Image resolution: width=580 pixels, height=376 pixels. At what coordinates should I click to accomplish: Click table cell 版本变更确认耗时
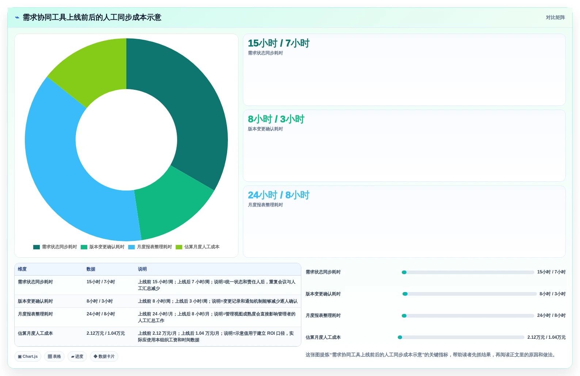point(35,301)
